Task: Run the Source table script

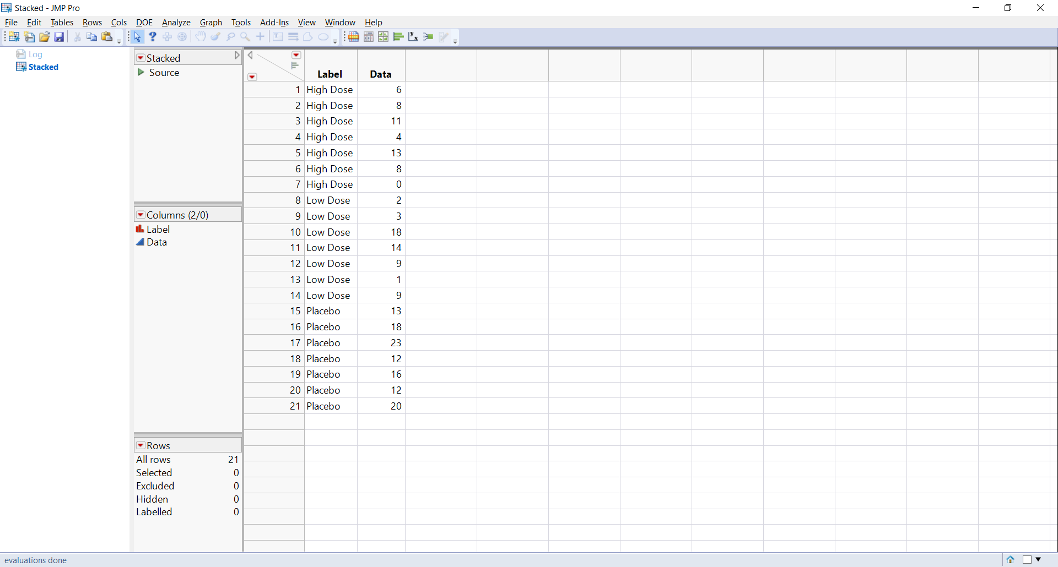Action: [141, 73]
